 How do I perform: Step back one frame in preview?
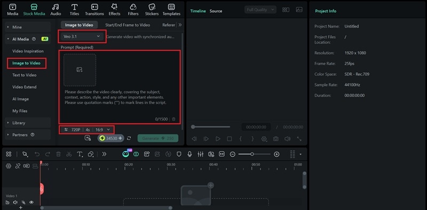pyautogui.click(x=194, y=139)
